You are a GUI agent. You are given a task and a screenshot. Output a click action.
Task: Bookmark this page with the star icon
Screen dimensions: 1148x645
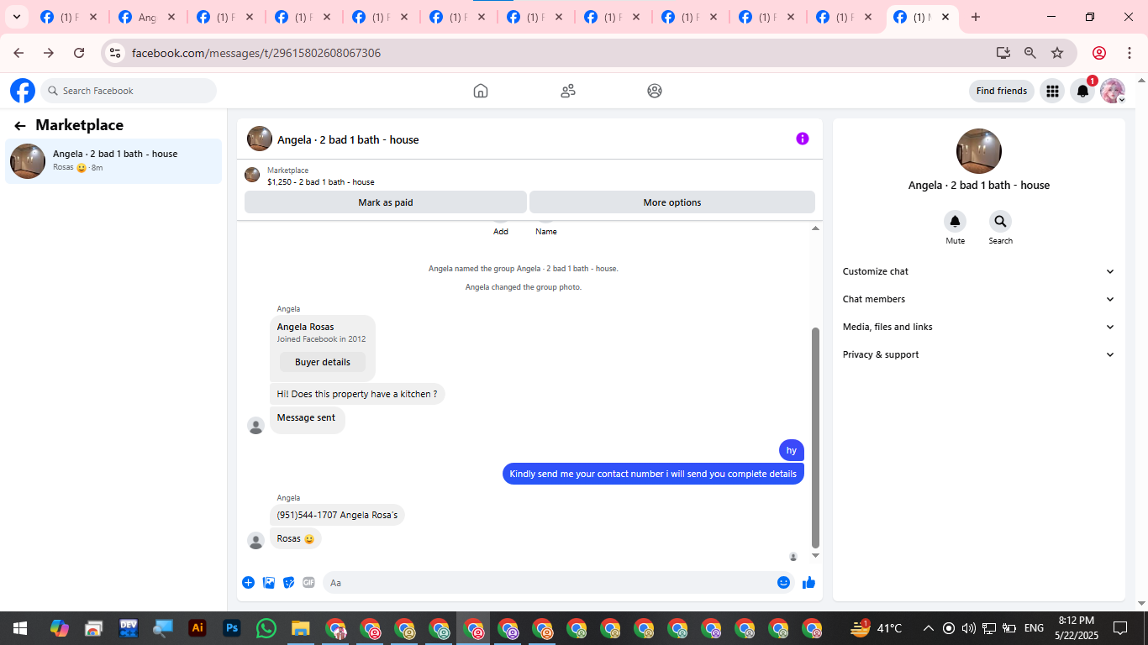pos(1057,53)
